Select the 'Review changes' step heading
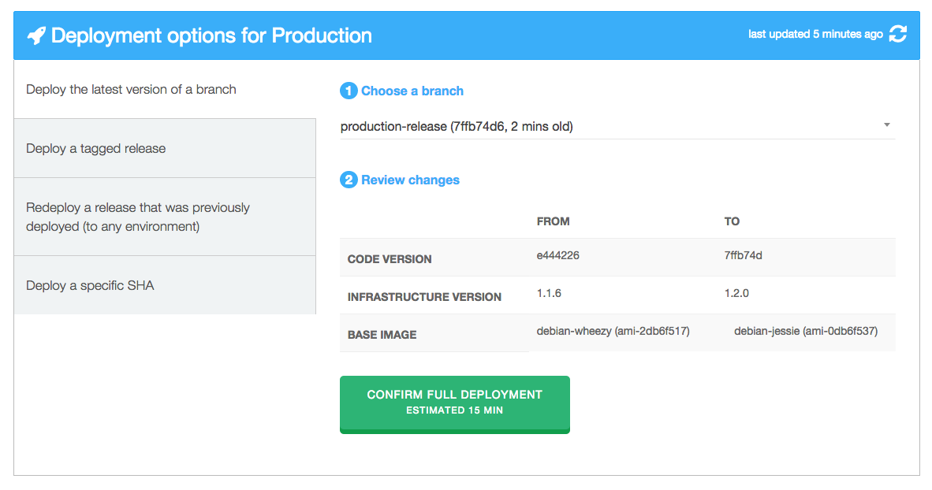Viewport: 932px width, 490px height. click(x=409, y=180)
